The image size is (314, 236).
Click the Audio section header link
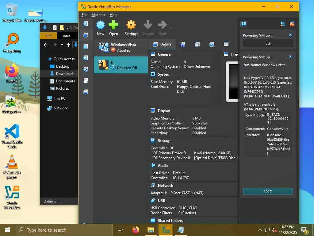[163, 166]
